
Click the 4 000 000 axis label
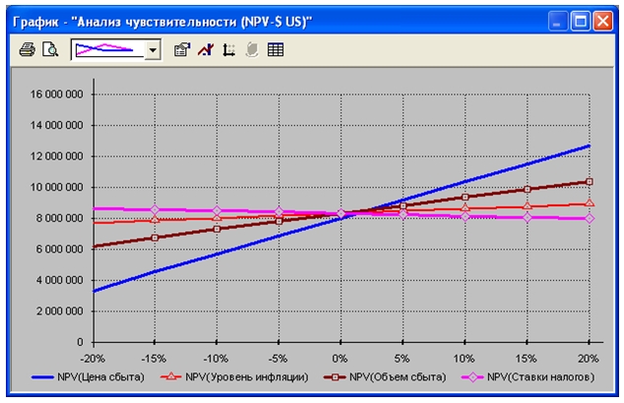click(60, 280)
